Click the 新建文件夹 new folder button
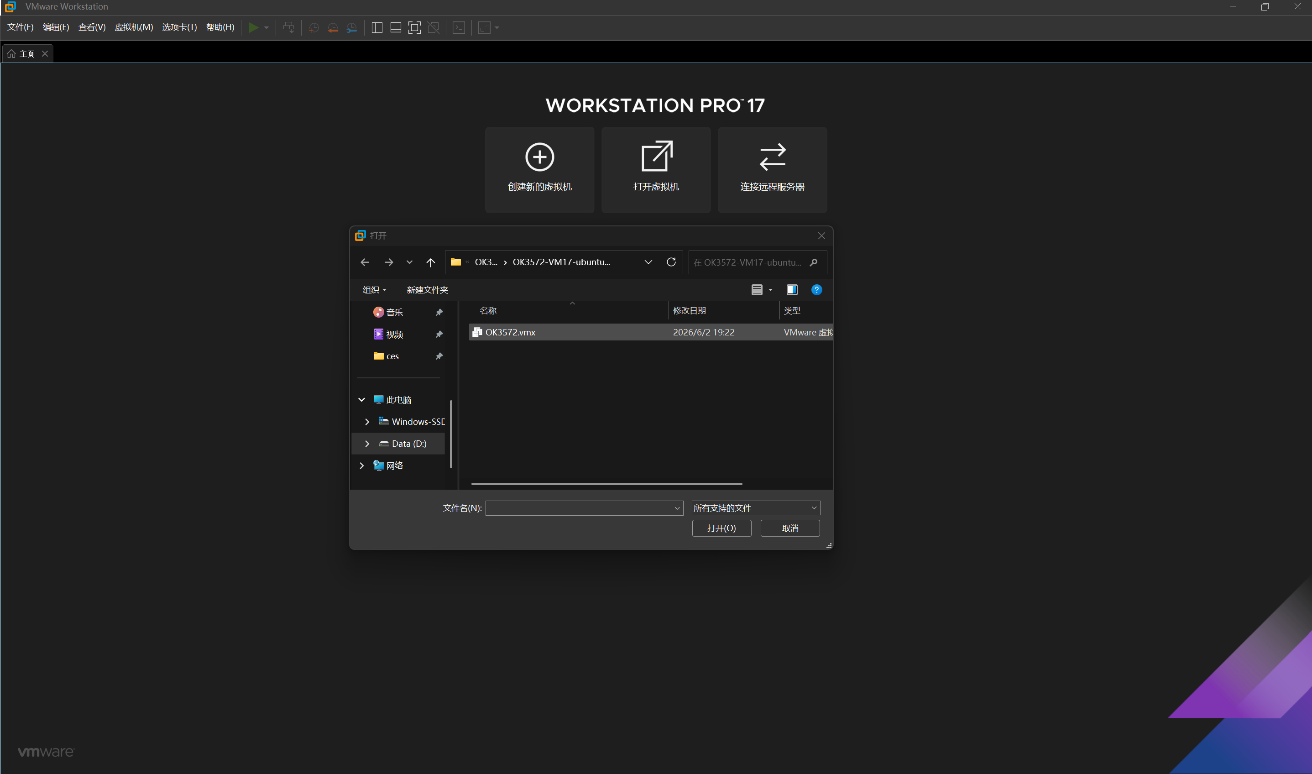This screenshot has width=1312, height=774. (x=427, y=290)
